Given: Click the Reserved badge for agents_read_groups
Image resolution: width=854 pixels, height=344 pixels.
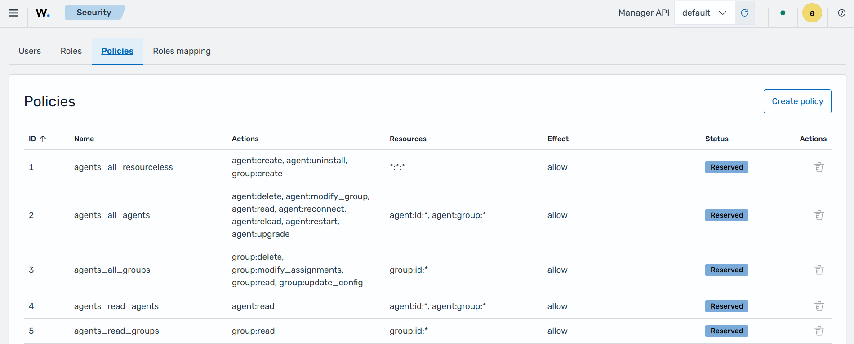Looking at the screenshot, I should pos(727,331).
